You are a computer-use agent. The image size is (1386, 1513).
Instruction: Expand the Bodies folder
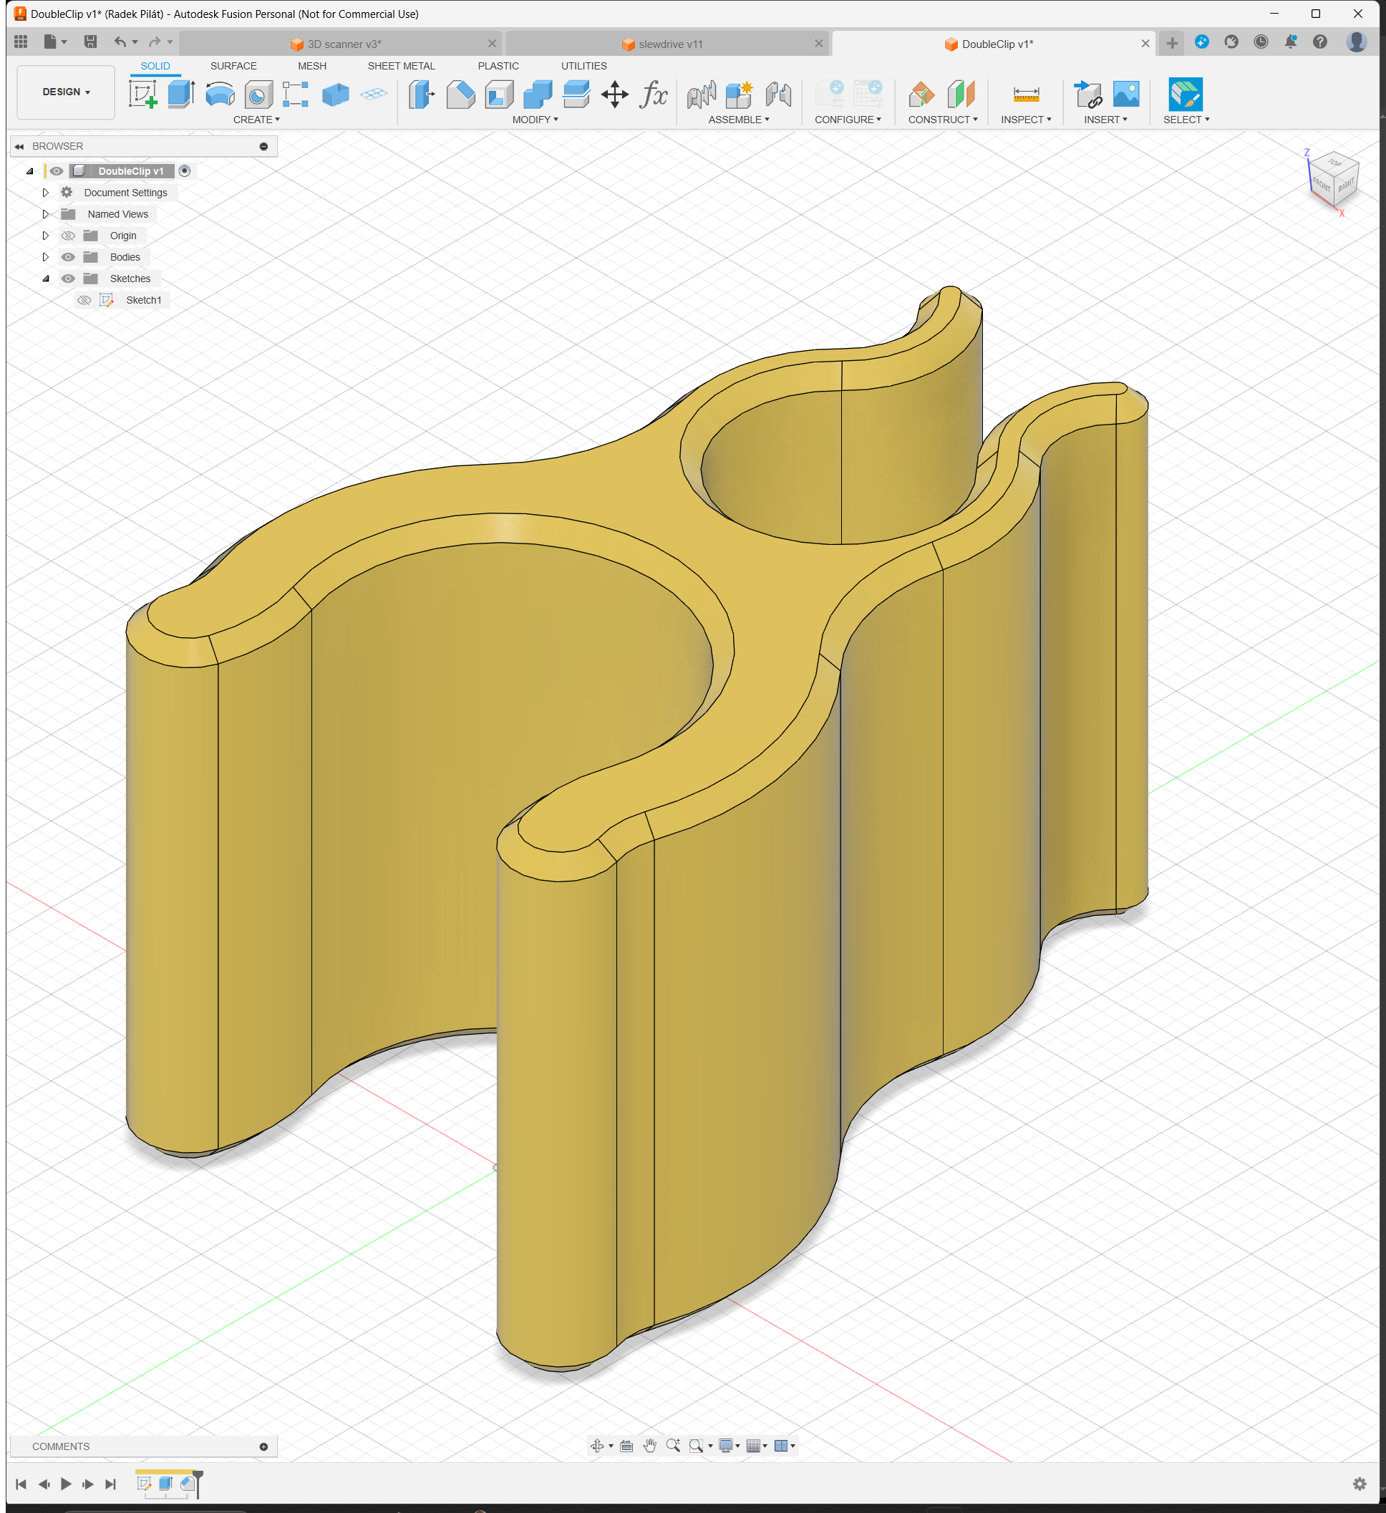pos(45,258)
